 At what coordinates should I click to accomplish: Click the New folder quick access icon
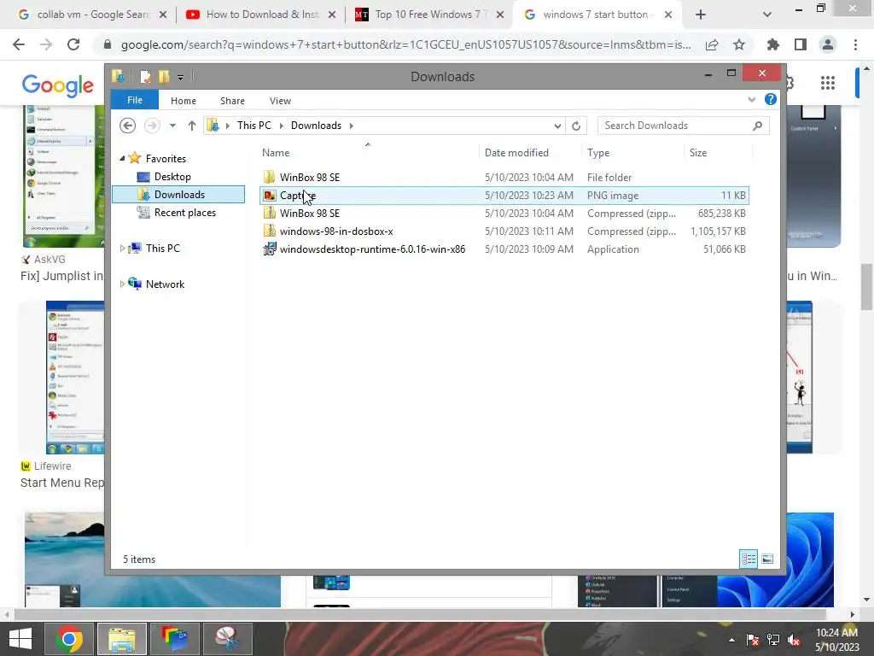click(x=164, y=76)
